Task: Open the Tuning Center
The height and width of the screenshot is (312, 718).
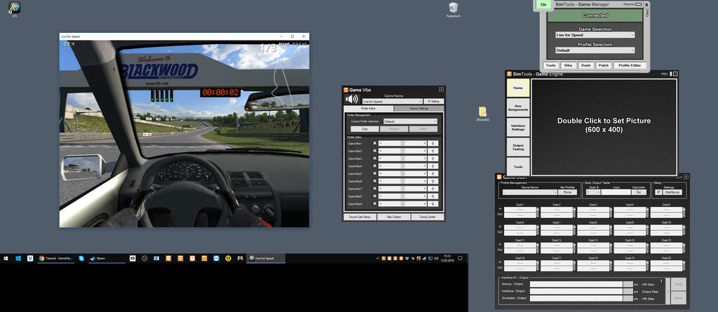Action: pos(427,217)
